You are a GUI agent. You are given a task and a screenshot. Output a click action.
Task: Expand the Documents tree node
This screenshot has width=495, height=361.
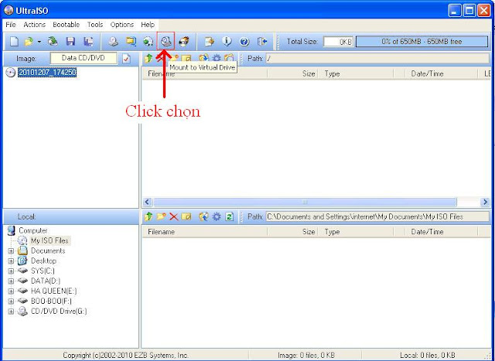[11, 251]
